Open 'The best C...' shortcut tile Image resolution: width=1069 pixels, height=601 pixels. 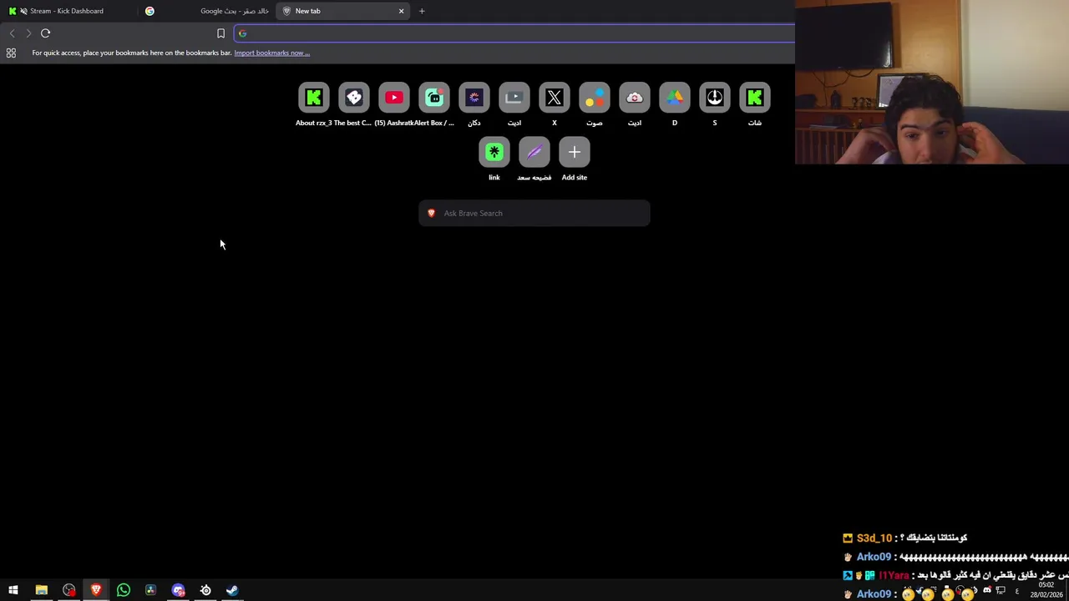354,98
